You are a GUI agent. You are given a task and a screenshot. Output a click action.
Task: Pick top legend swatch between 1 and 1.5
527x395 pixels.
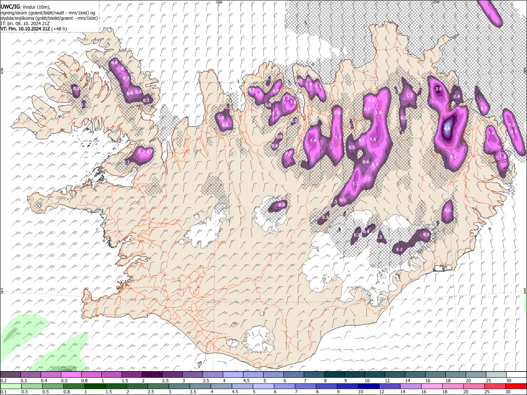tap(112, 374)
